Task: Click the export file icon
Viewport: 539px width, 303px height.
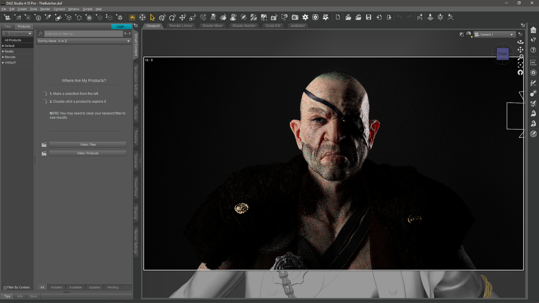Action: coord(389,17)
